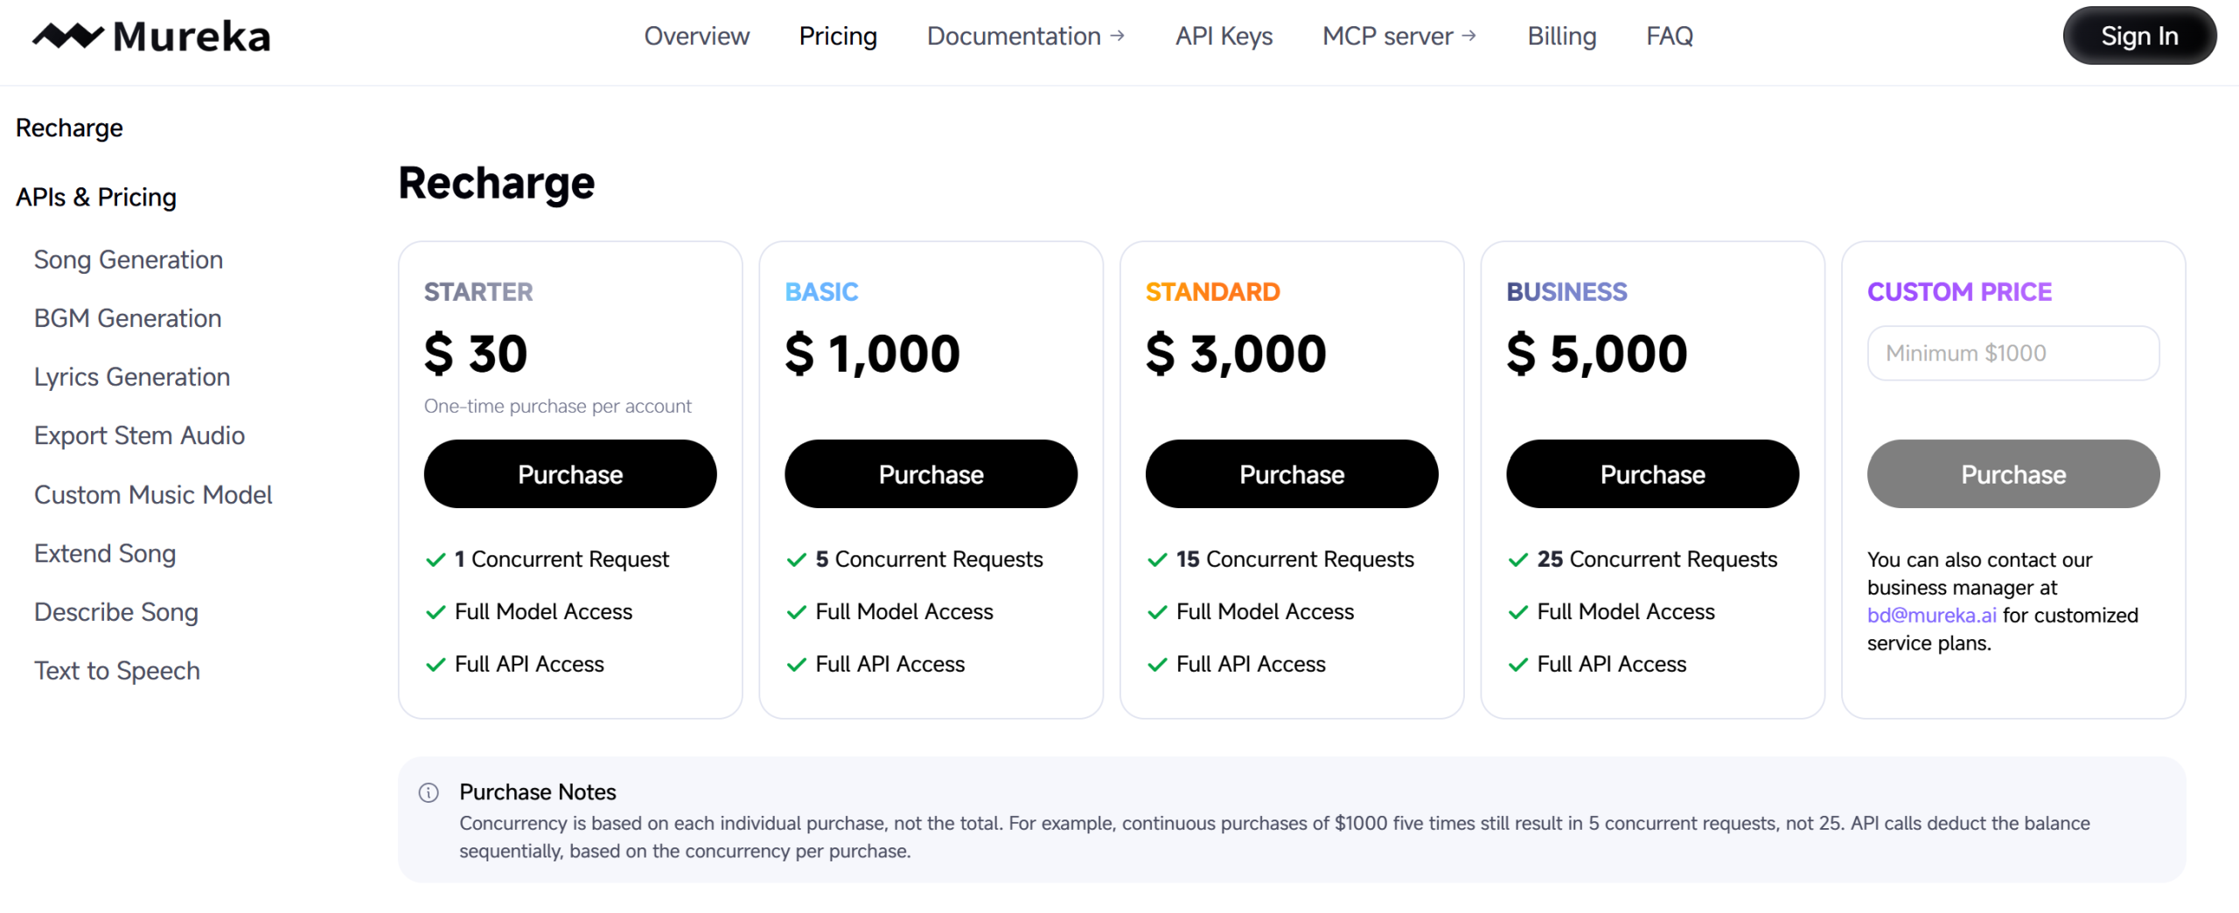Click the Mureka logo icon
This screenshot has height=913, width=2239.
tap(67, 36)
